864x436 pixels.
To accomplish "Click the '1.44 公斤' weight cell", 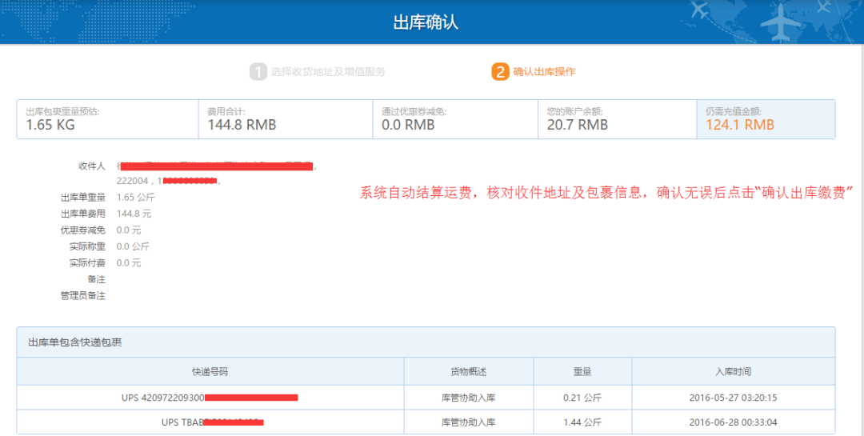I will click(x=582, y=422).
